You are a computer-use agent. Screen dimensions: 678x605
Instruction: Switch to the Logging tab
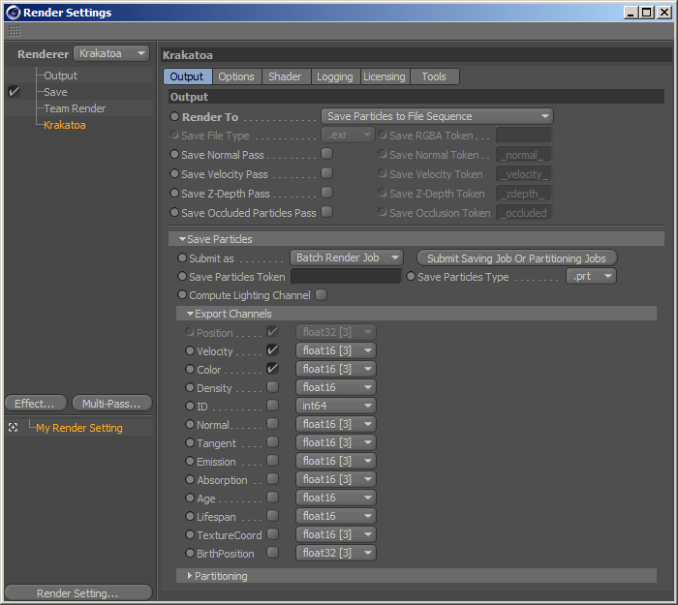point(335,76)
